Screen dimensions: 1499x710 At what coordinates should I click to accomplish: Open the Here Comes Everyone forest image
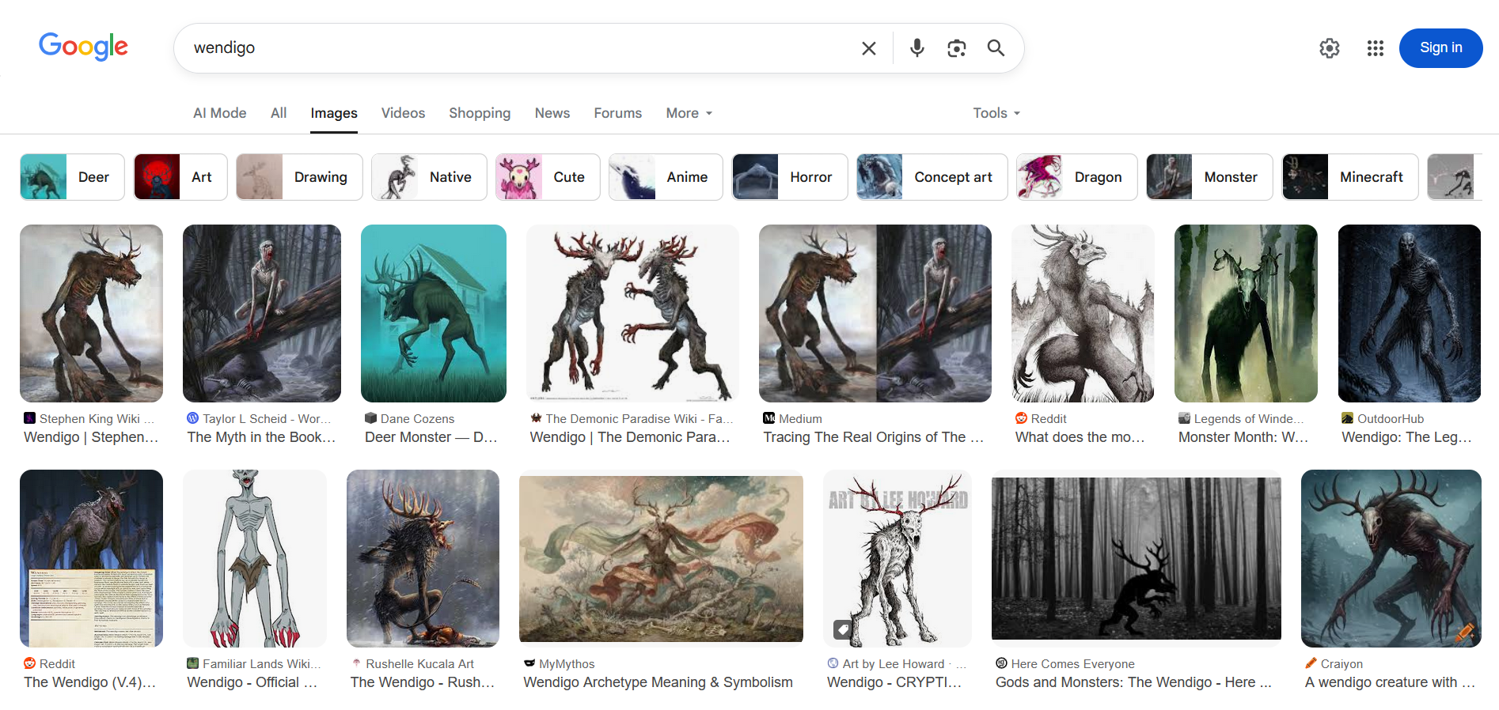pyautogui.click(x=1137, y=558)
